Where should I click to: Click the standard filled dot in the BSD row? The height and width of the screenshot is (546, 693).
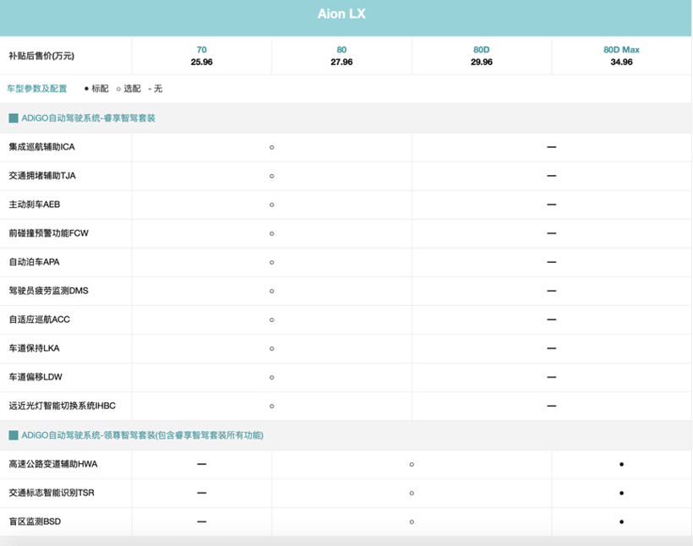(621, 521)
